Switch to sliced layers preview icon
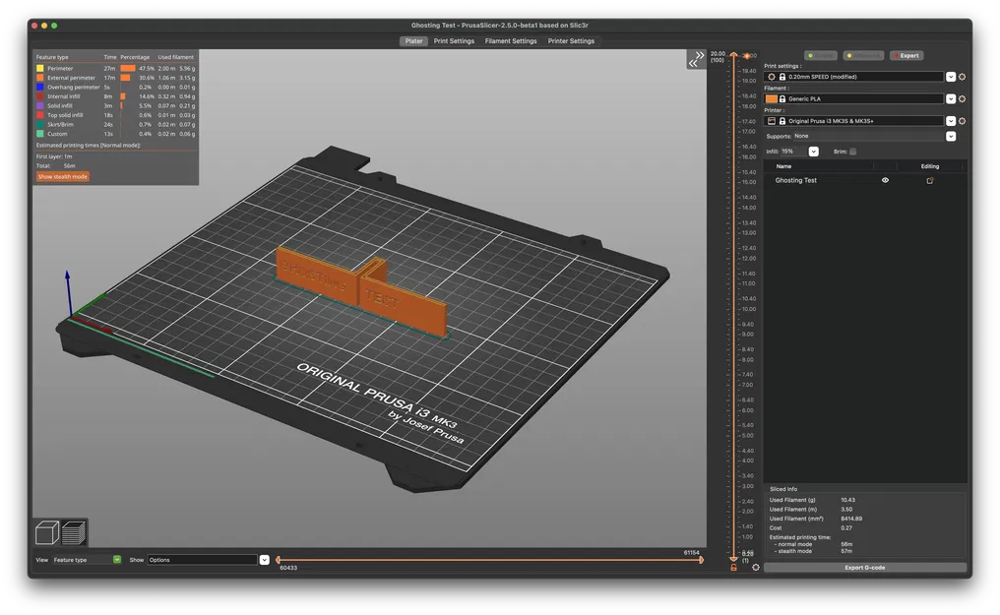 74,533
